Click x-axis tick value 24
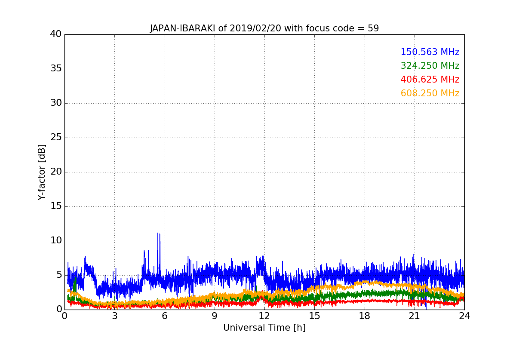Viewport: 516px width, 344px height. [x=464, y=316]
